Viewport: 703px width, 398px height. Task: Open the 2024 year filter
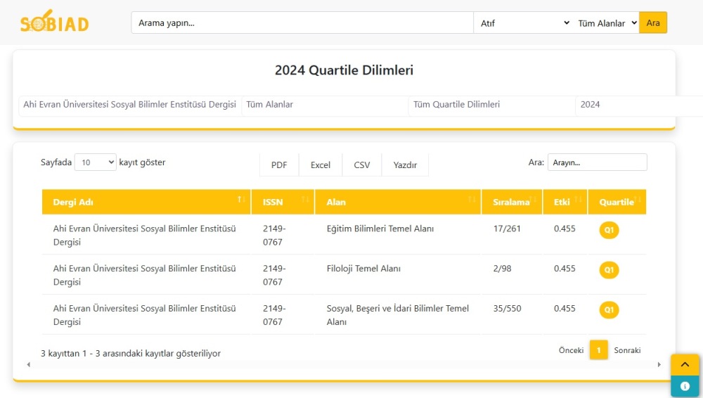click(639, 105)
